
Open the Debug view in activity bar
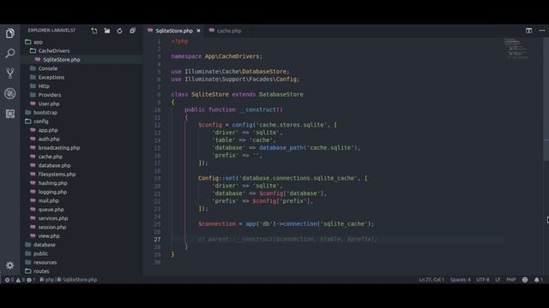[x=10, y=93]
